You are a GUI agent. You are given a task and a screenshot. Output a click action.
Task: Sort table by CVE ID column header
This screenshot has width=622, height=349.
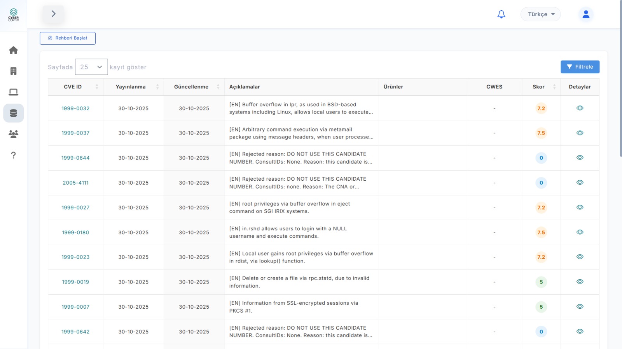click(73, 87)
